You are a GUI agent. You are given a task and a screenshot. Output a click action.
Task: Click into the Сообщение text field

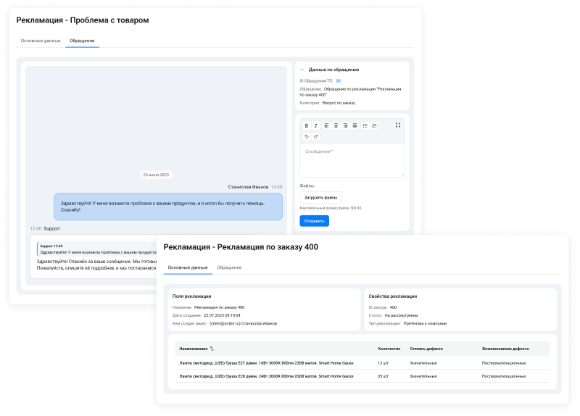coord(352,159)
